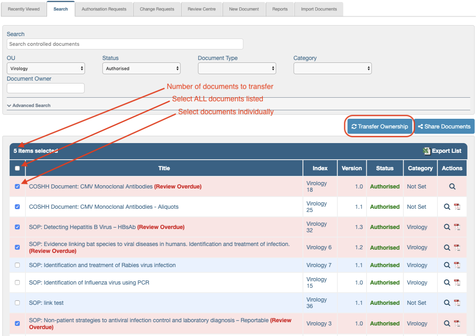The height and width of the screenshot is (336, 476).
Task: Uncheck CMV Monoclonal Antibodies - Aliquots checkbox
Action: click(x=17, y=207)
